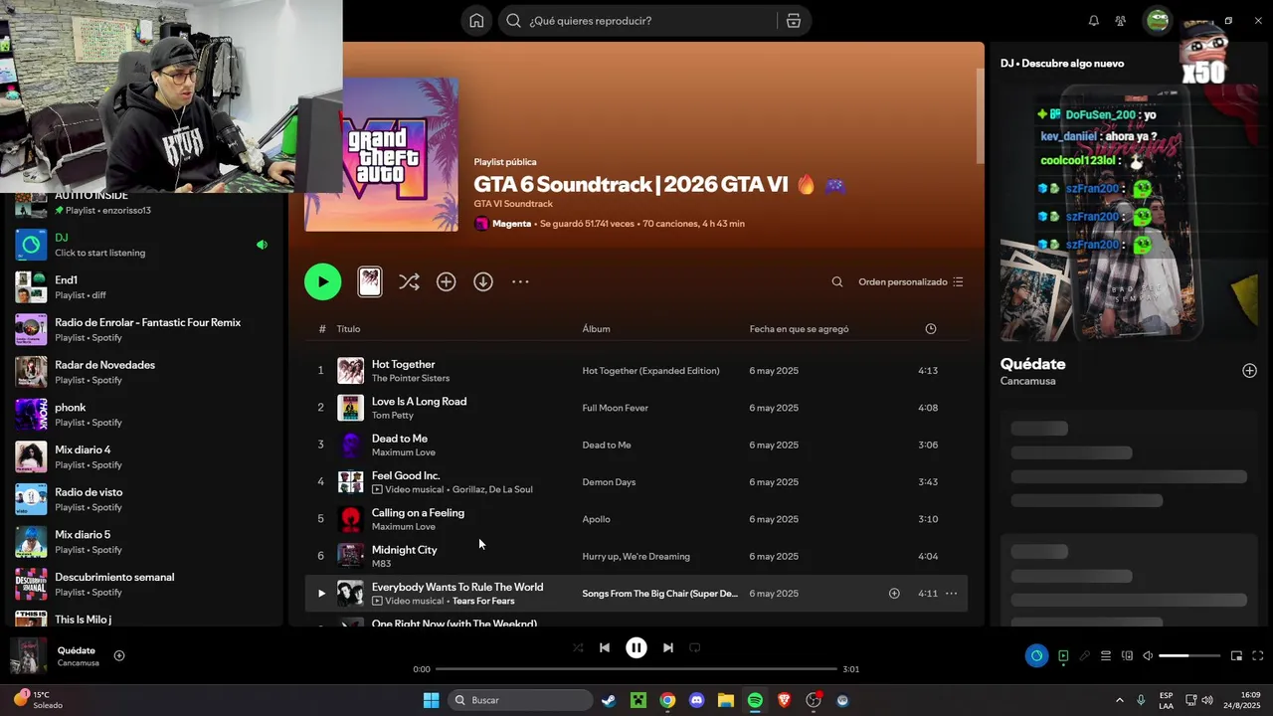Open the Apollo album link

coord(597,519)
